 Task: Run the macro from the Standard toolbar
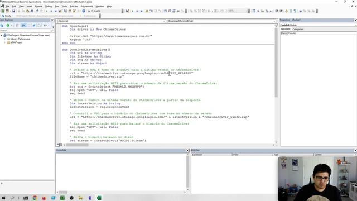[x=47, y=11]
